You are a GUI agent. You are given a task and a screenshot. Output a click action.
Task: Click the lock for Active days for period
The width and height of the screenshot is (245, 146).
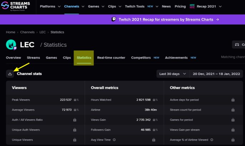233,100
